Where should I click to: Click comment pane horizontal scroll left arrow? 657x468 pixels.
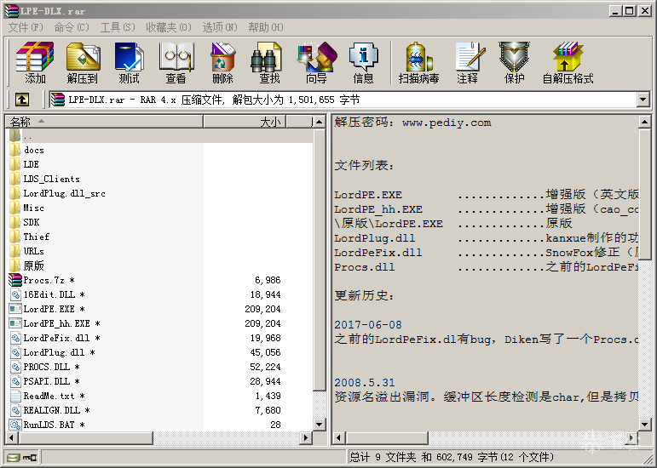click(339, 438)
